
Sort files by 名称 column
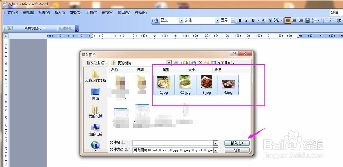pyautogui.click(x=122, y=70)
